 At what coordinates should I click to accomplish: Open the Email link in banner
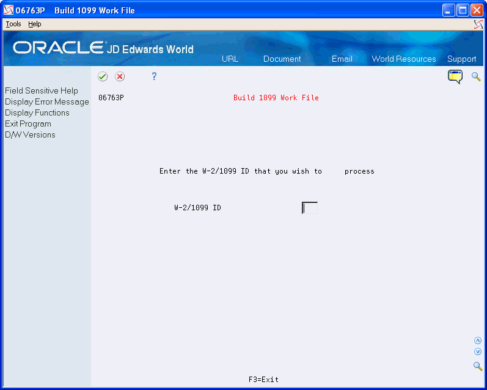point(342,59)
